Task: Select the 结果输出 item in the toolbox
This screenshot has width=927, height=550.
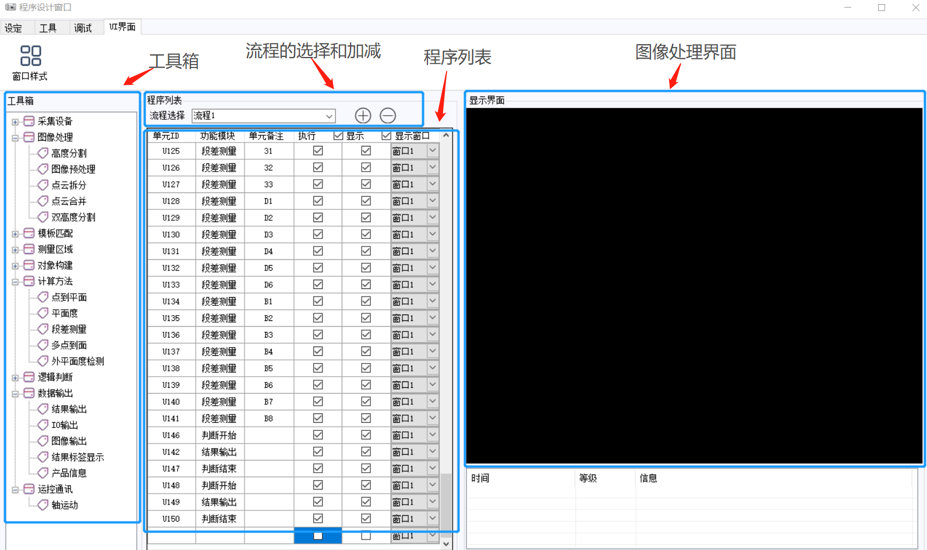Action: tap(69, 409)
